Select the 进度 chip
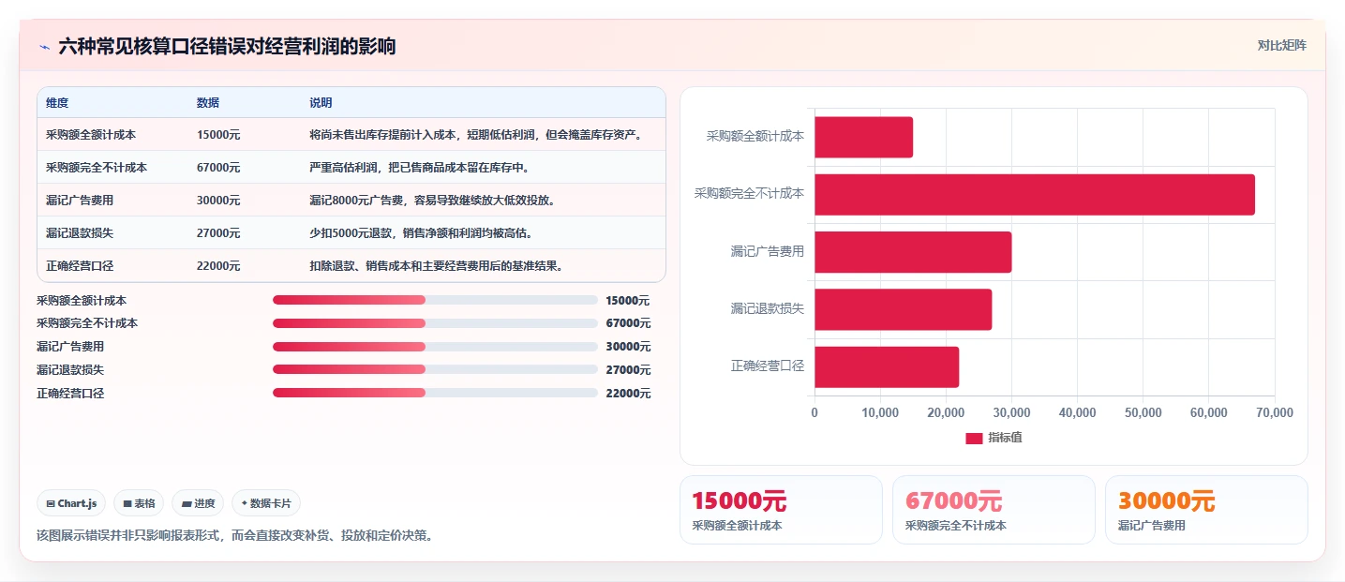The image size is (1345, 582). (x=198, y=503)
